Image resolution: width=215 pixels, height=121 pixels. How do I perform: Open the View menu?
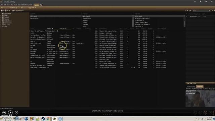[x=8, y=5]
